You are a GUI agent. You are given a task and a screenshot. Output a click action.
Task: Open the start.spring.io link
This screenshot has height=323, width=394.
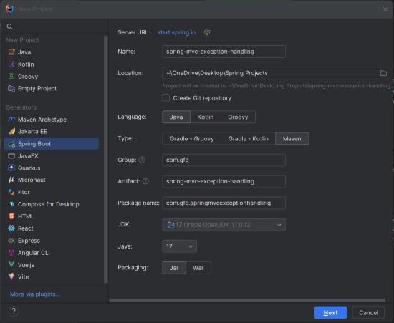tap(176, 32)
